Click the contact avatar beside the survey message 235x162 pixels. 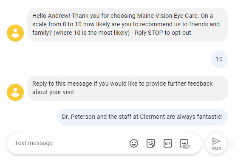click(x=15, y=33)
